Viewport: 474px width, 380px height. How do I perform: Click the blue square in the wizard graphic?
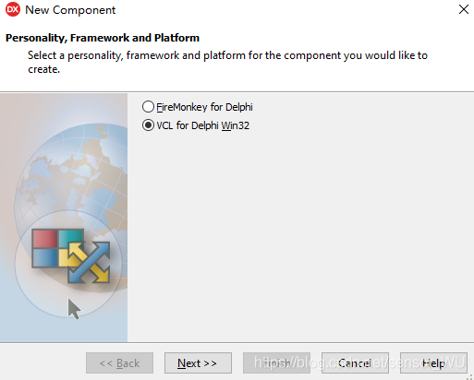(x=45, y=257)
